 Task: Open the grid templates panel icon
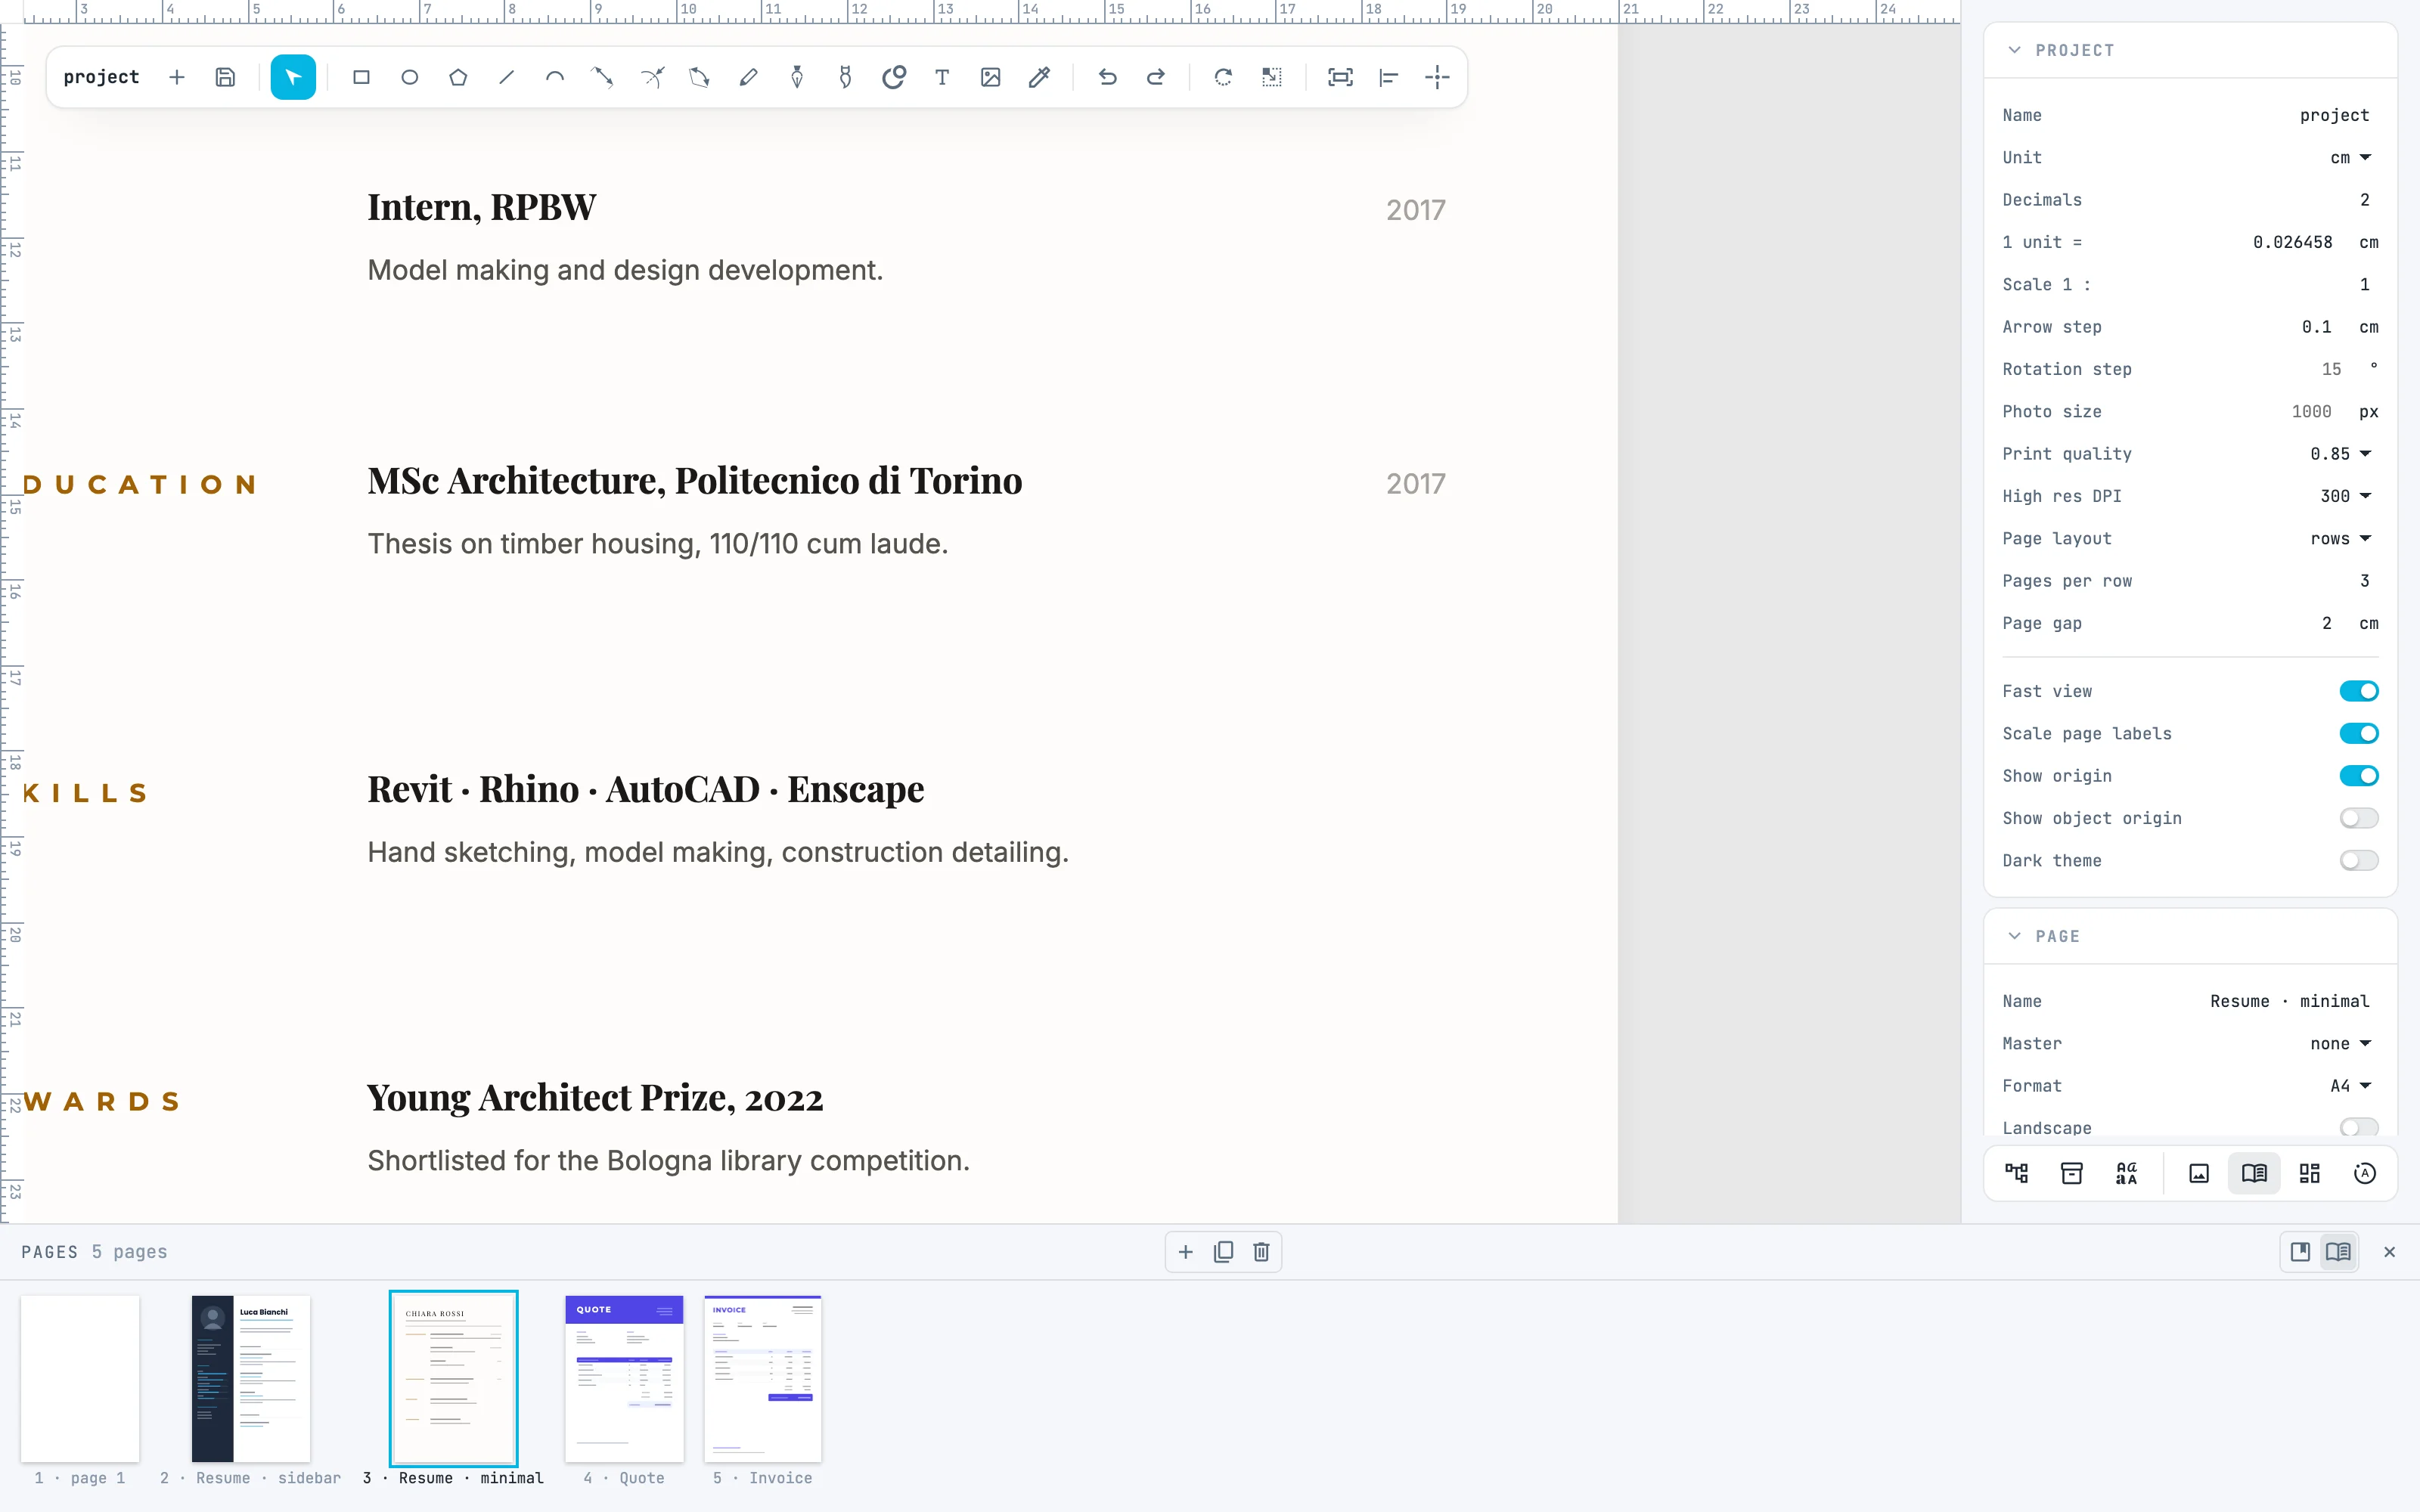[x=2309, y=1173]
